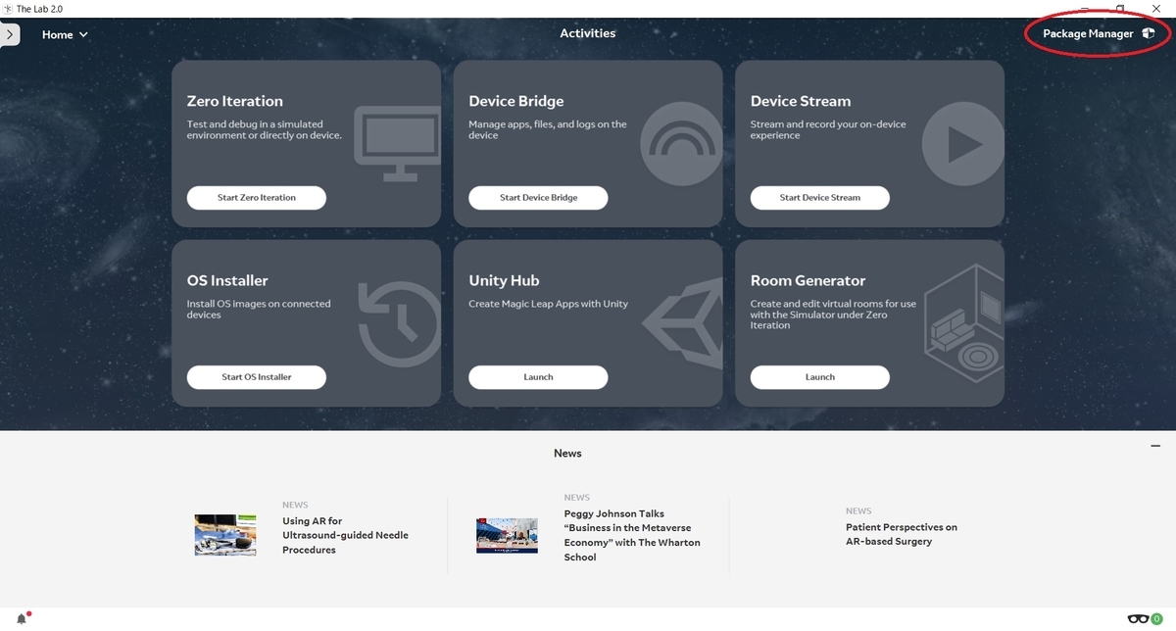The height and width of the screenshot is (631, 1176).
Task: Click the Device Bridge card title
Action: (516, 101)
